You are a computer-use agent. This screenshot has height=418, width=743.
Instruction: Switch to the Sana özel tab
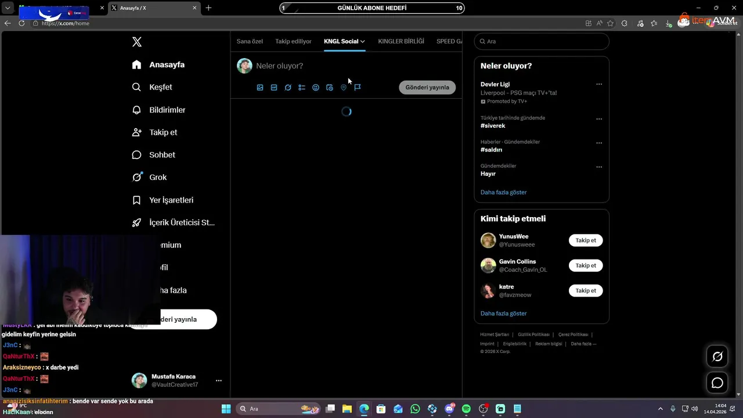250,41
